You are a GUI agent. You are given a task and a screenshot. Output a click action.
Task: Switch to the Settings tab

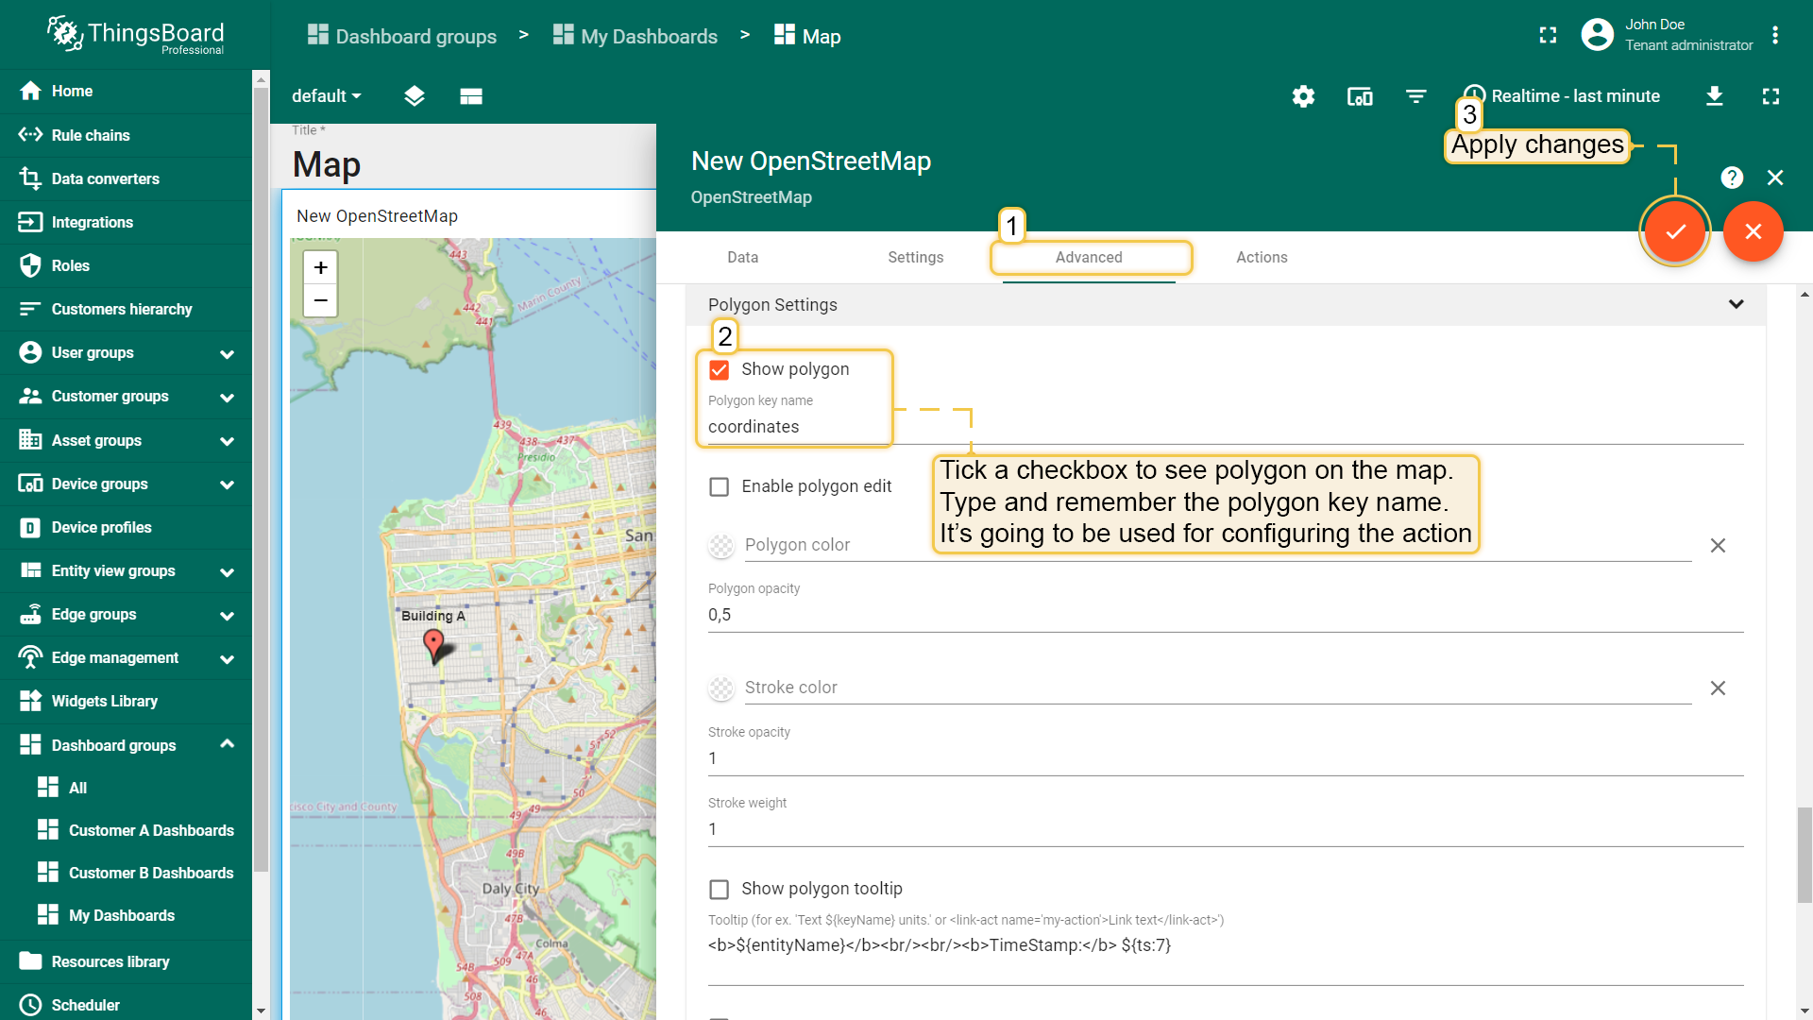point(916,257)
